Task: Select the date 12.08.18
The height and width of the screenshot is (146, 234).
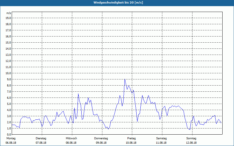Action: tap(191, 143)
